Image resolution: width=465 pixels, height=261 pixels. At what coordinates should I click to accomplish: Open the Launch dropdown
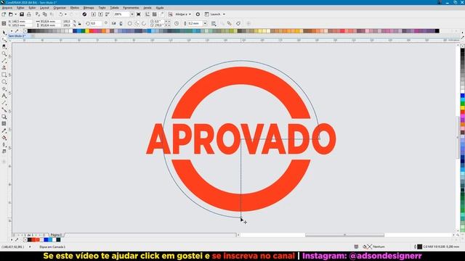(x=224, y=14)
